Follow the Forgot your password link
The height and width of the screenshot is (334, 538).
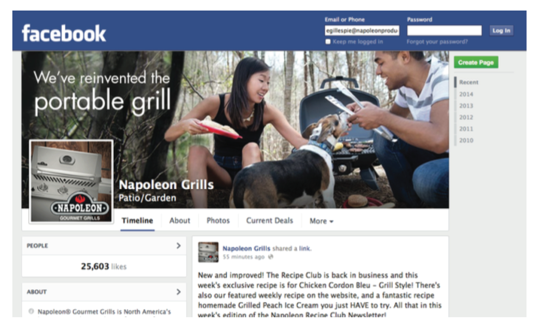coord(437,42)
